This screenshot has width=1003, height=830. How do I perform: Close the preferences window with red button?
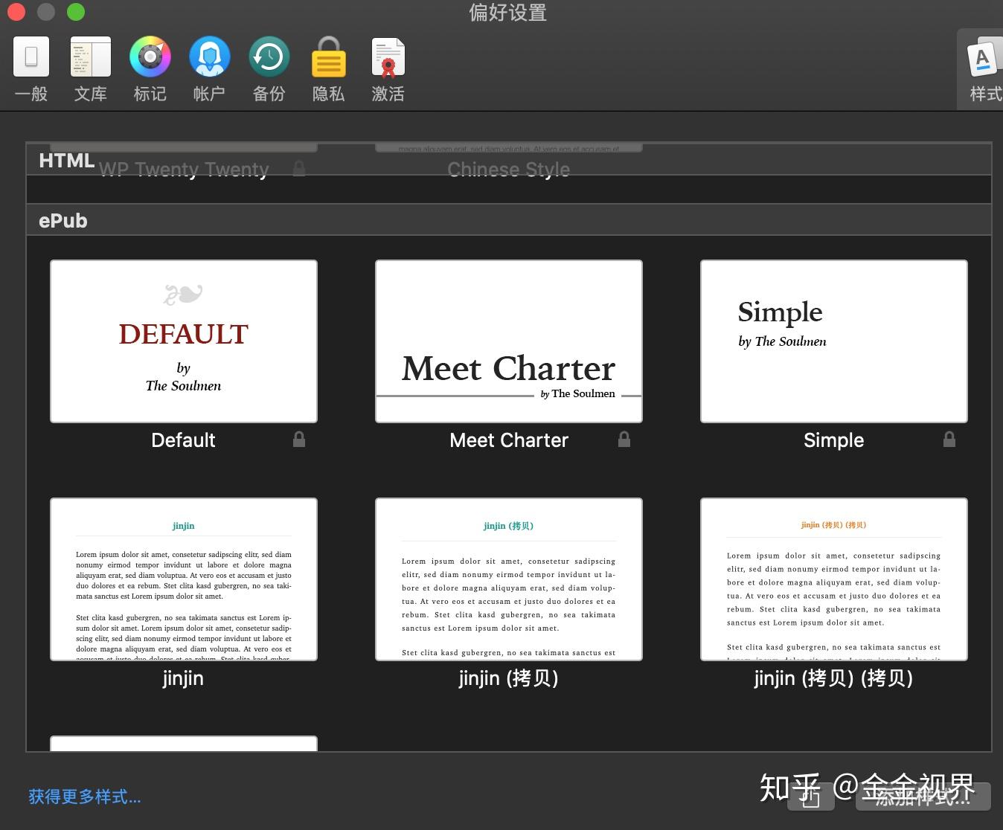[x=16, y=12]
